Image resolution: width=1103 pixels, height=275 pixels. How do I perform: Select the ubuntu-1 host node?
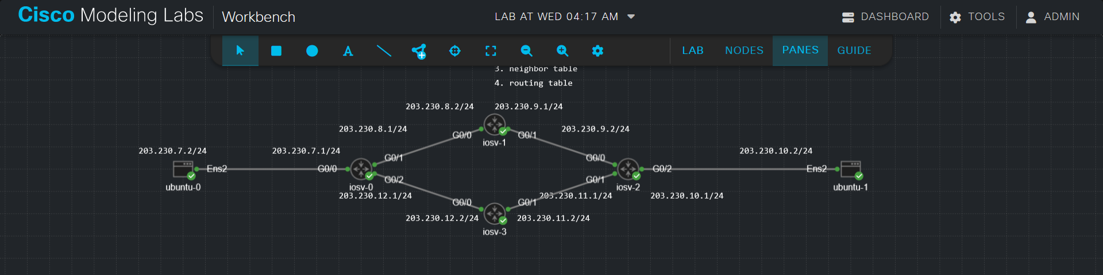[x=851, y=169]
